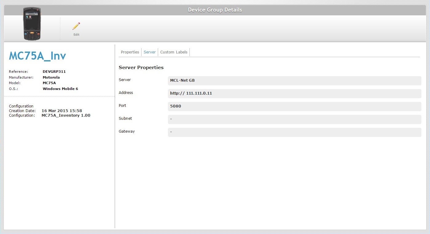
Task: Click the Edit label under pencil
Action: coord(76,35)
